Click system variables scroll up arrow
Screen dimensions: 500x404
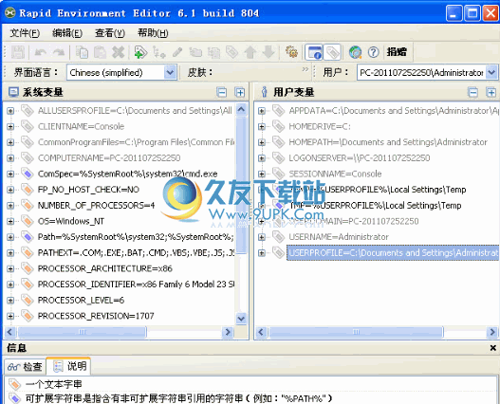pos(241,110)
